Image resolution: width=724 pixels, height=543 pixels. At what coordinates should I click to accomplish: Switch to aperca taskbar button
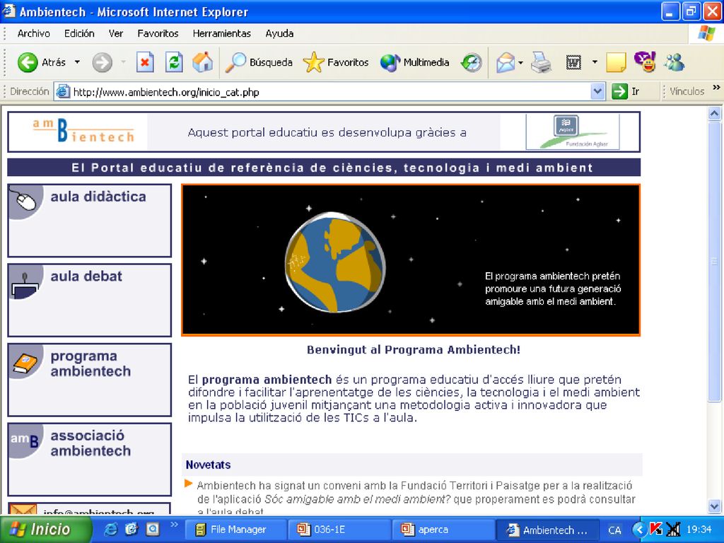pos(442,530)
